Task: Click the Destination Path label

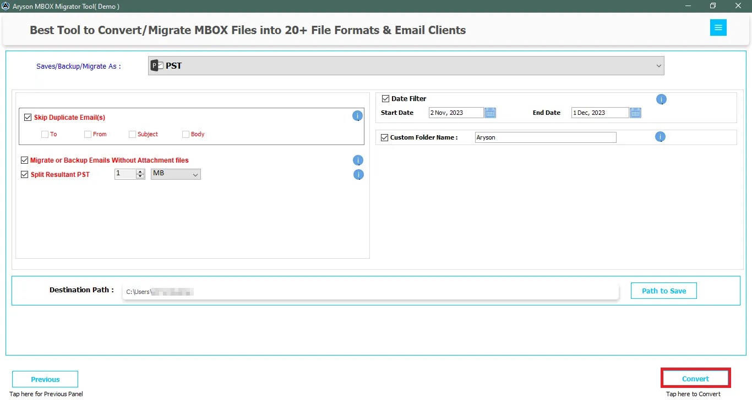Action: [x=81, y=290]
